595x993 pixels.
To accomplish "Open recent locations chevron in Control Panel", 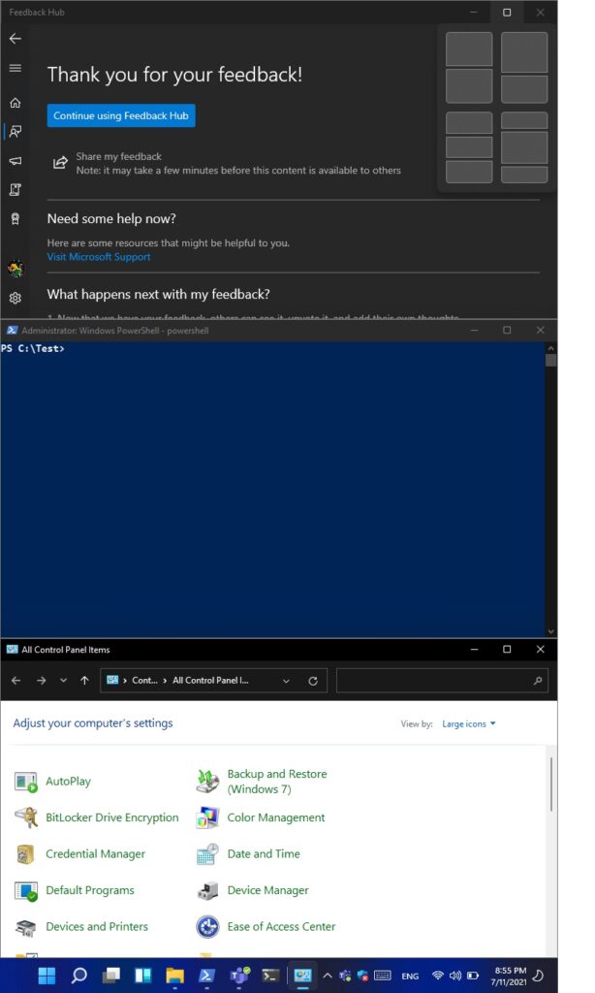I will (x=63, y=681).
